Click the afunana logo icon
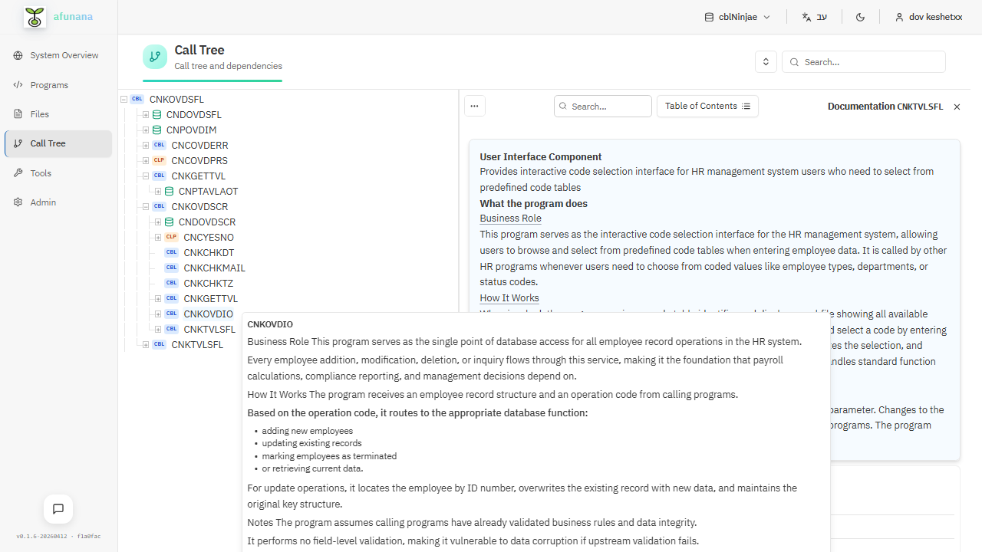This screenshot has height=552, width=982. [34, 16]
